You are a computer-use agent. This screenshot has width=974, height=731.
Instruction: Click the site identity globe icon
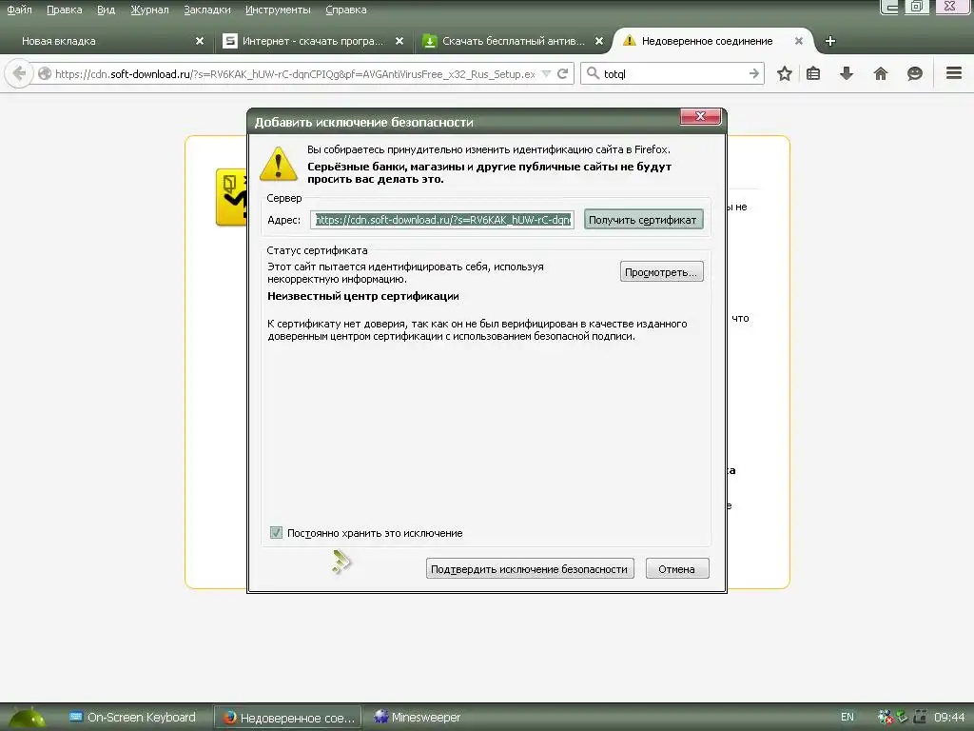(x=45, y=73)
